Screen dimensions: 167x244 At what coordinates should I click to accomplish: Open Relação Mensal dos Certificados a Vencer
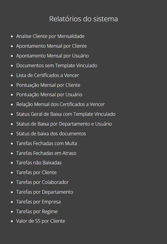61,105
